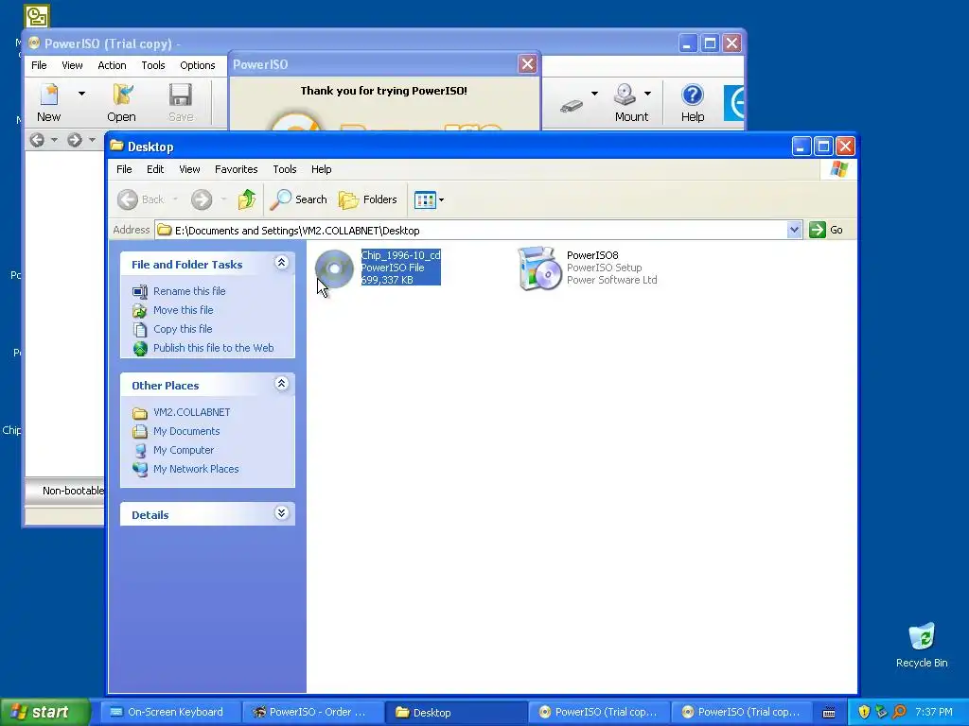969x726 pixels.
Task: Click the USB drive icon in PowerISO toolbar
Action: point(572,106)
